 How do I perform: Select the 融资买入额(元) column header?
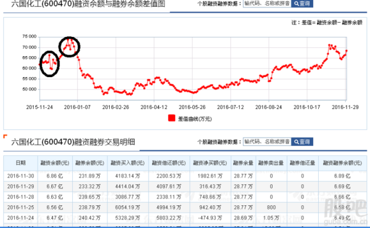click(x=128, y=163)
